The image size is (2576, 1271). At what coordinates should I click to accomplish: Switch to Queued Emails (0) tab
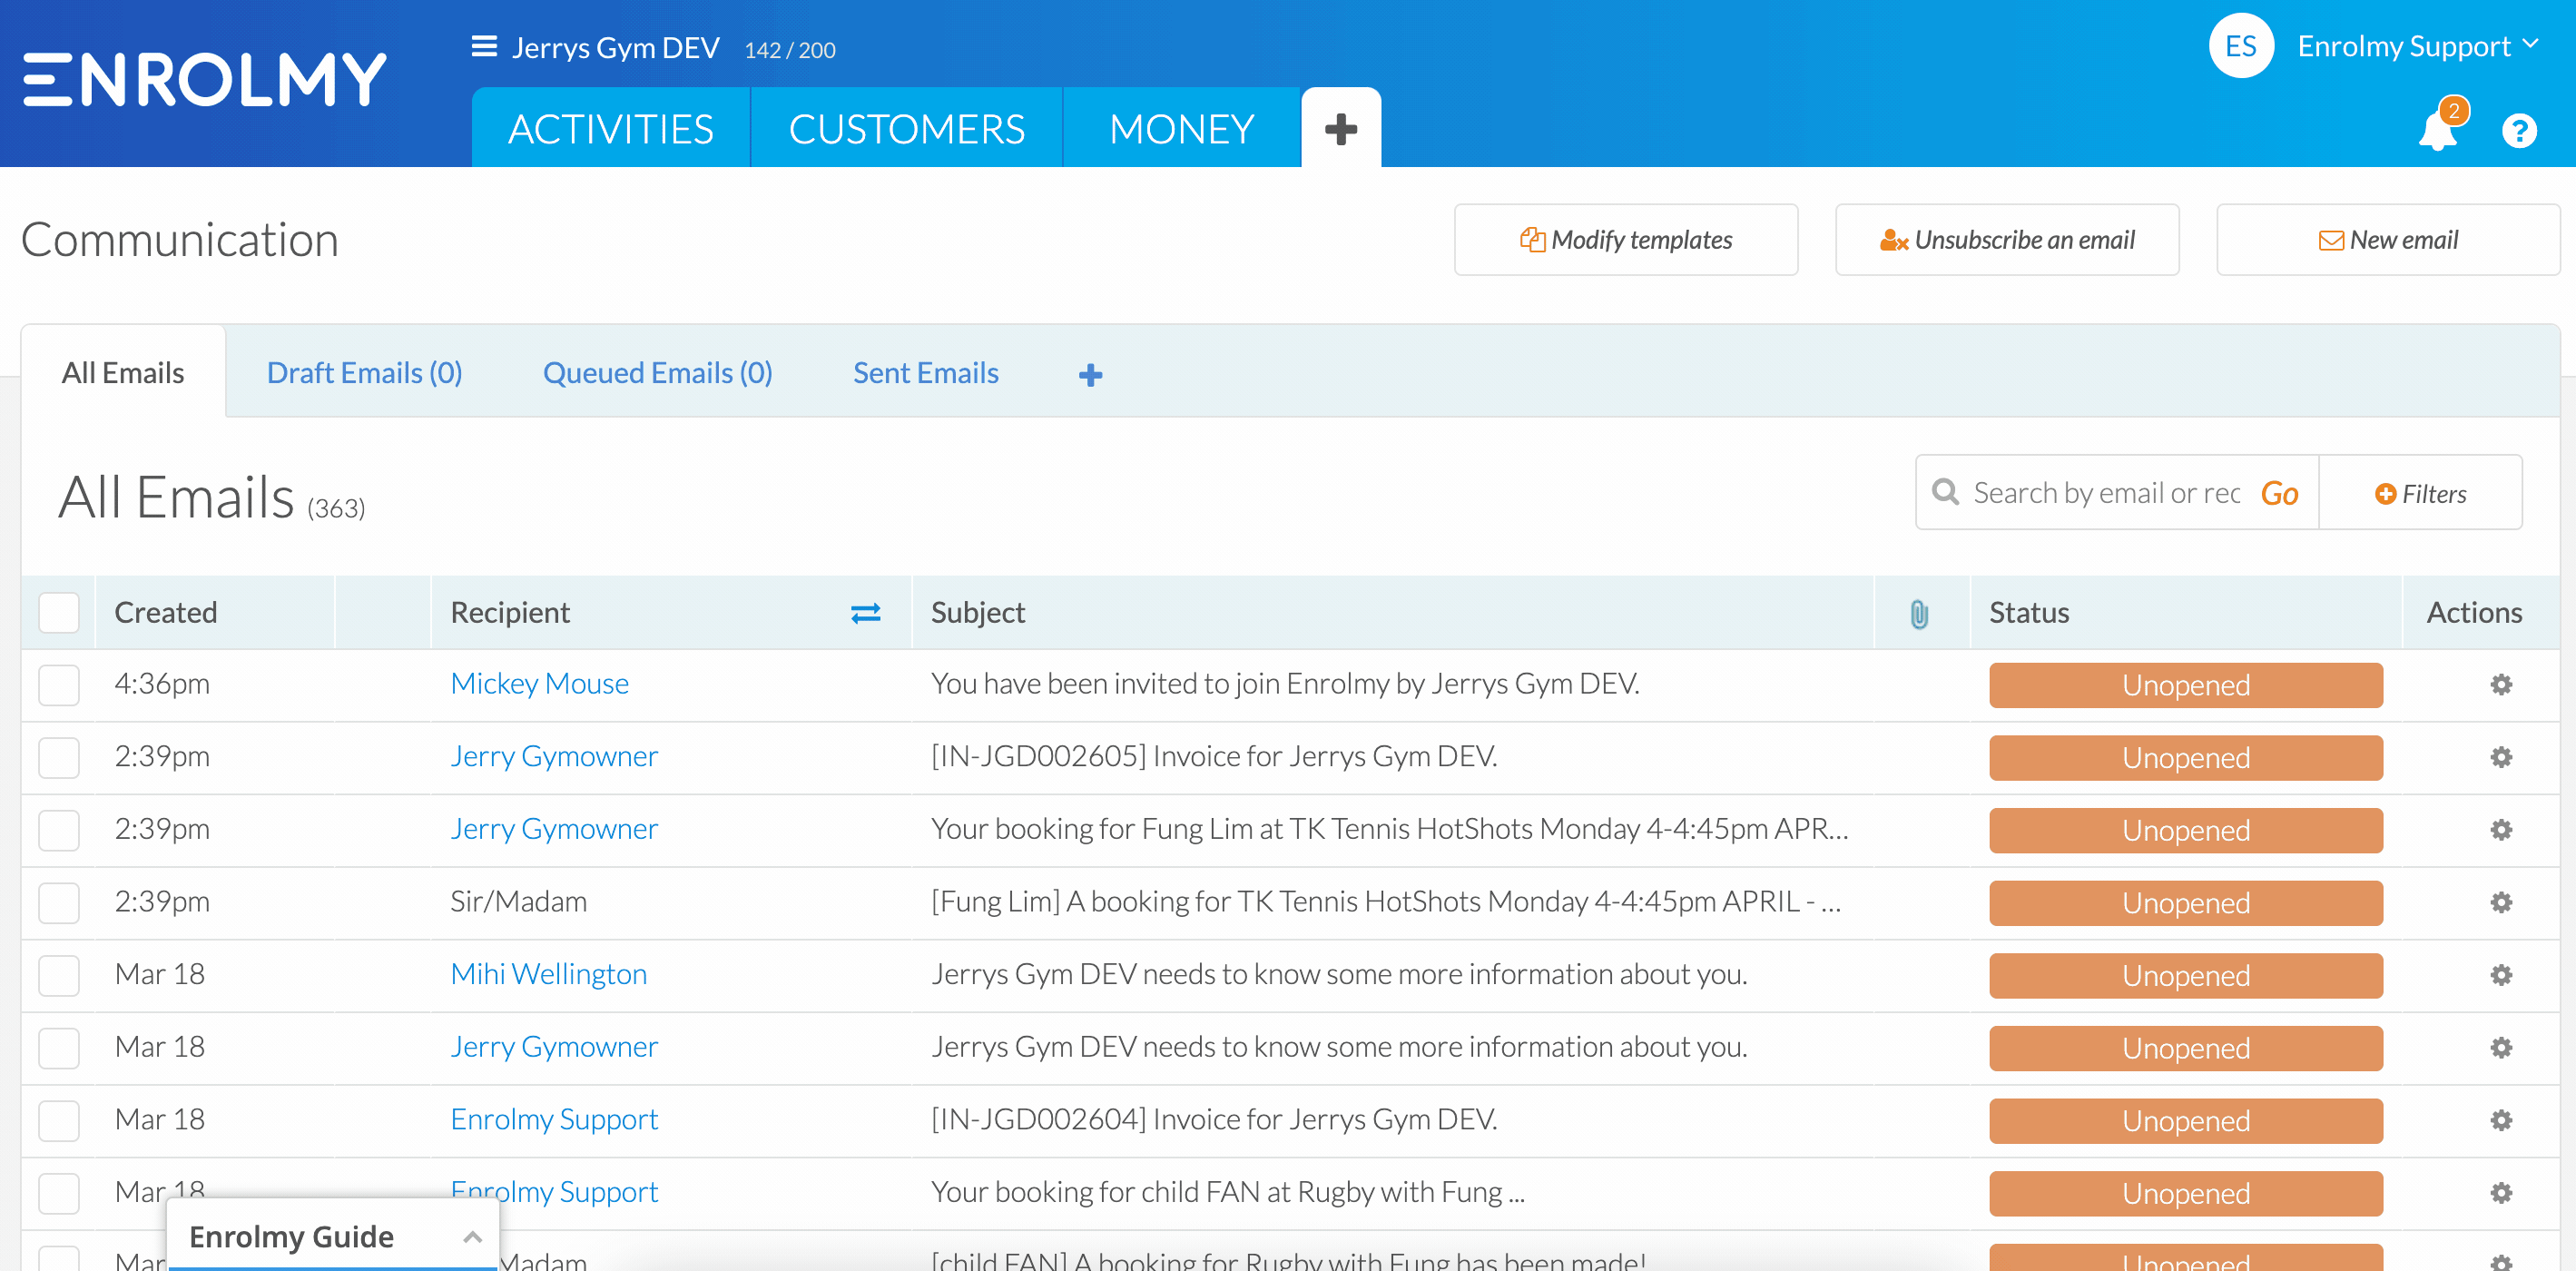pyautogui.click(x=657, y=373)
